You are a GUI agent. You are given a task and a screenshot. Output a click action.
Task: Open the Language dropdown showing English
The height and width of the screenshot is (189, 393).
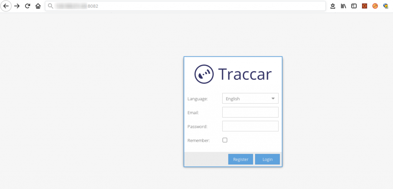(x=250, y=98)
